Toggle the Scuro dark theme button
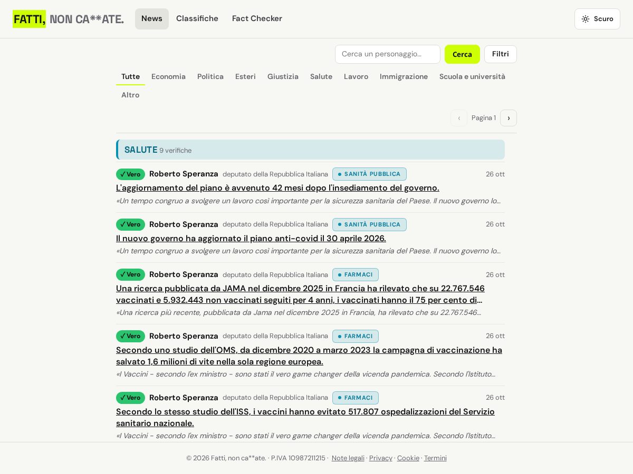Screen dimensions: 633x474 597,19
